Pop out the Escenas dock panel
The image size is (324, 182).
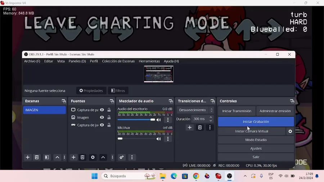point(64,101)
